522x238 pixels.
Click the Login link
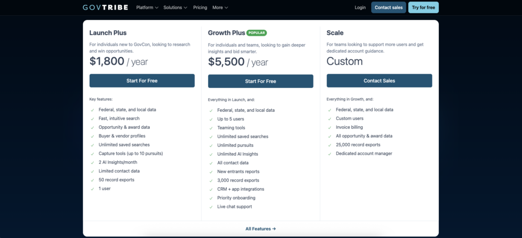pos(360,8)
